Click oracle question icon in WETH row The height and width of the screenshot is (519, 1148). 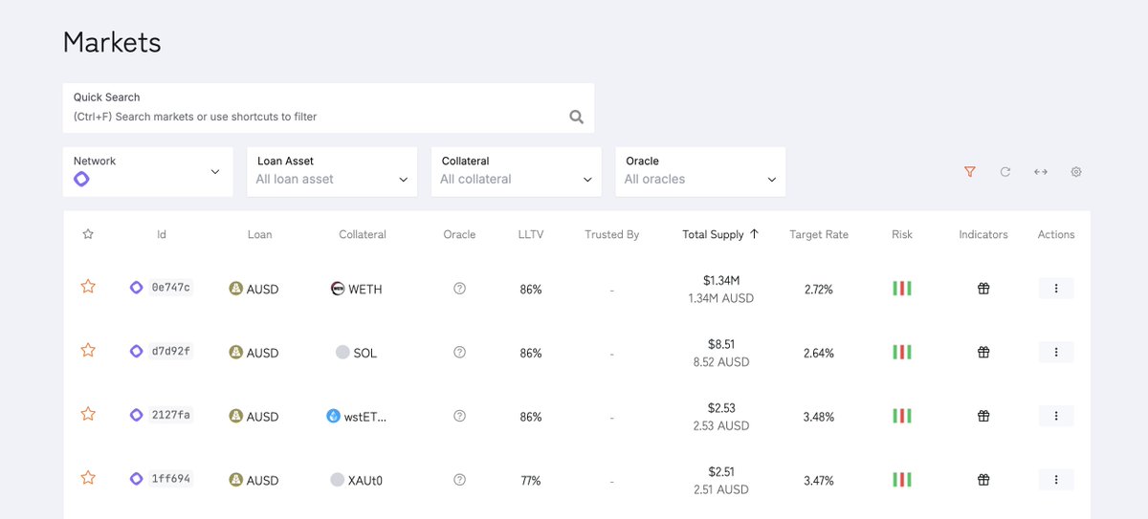459,289
